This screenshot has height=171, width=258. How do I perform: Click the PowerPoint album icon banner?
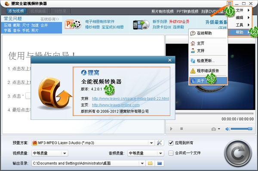tap(73, 24)
